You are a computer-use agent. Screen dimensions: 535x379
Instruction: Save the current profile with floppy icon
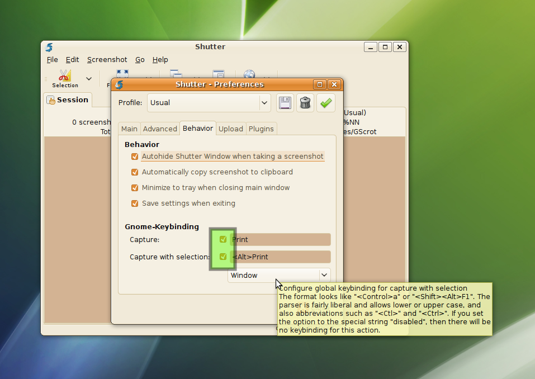pyautogui.click(x=285, y=103)
